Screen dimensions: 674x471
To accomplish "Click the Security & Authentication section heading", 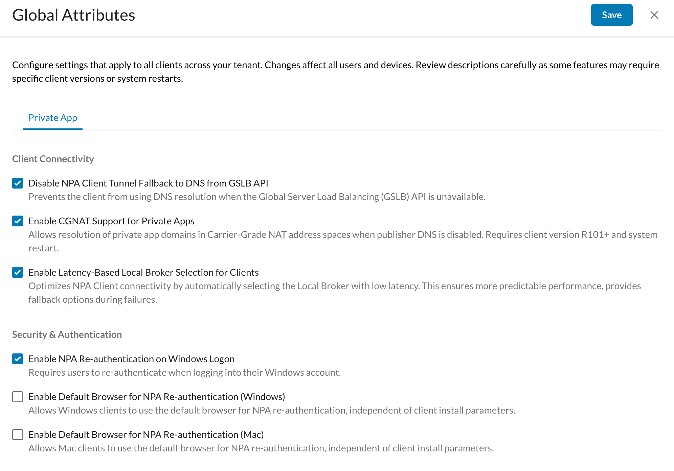I will (x=67, y=334).
